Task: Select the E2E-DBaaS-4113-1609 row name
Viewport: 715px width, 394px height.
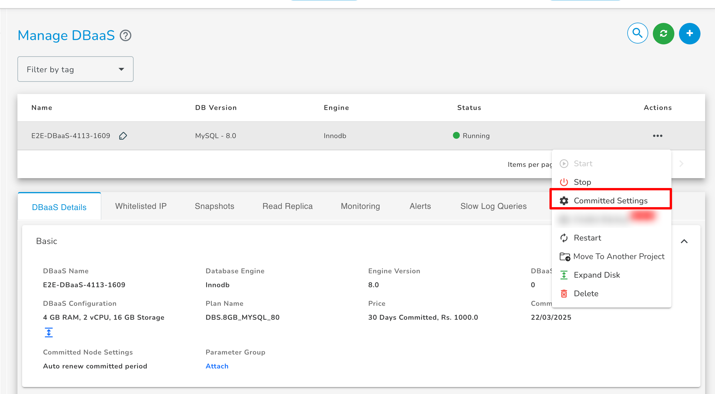Action: click(x=71, y=136)
